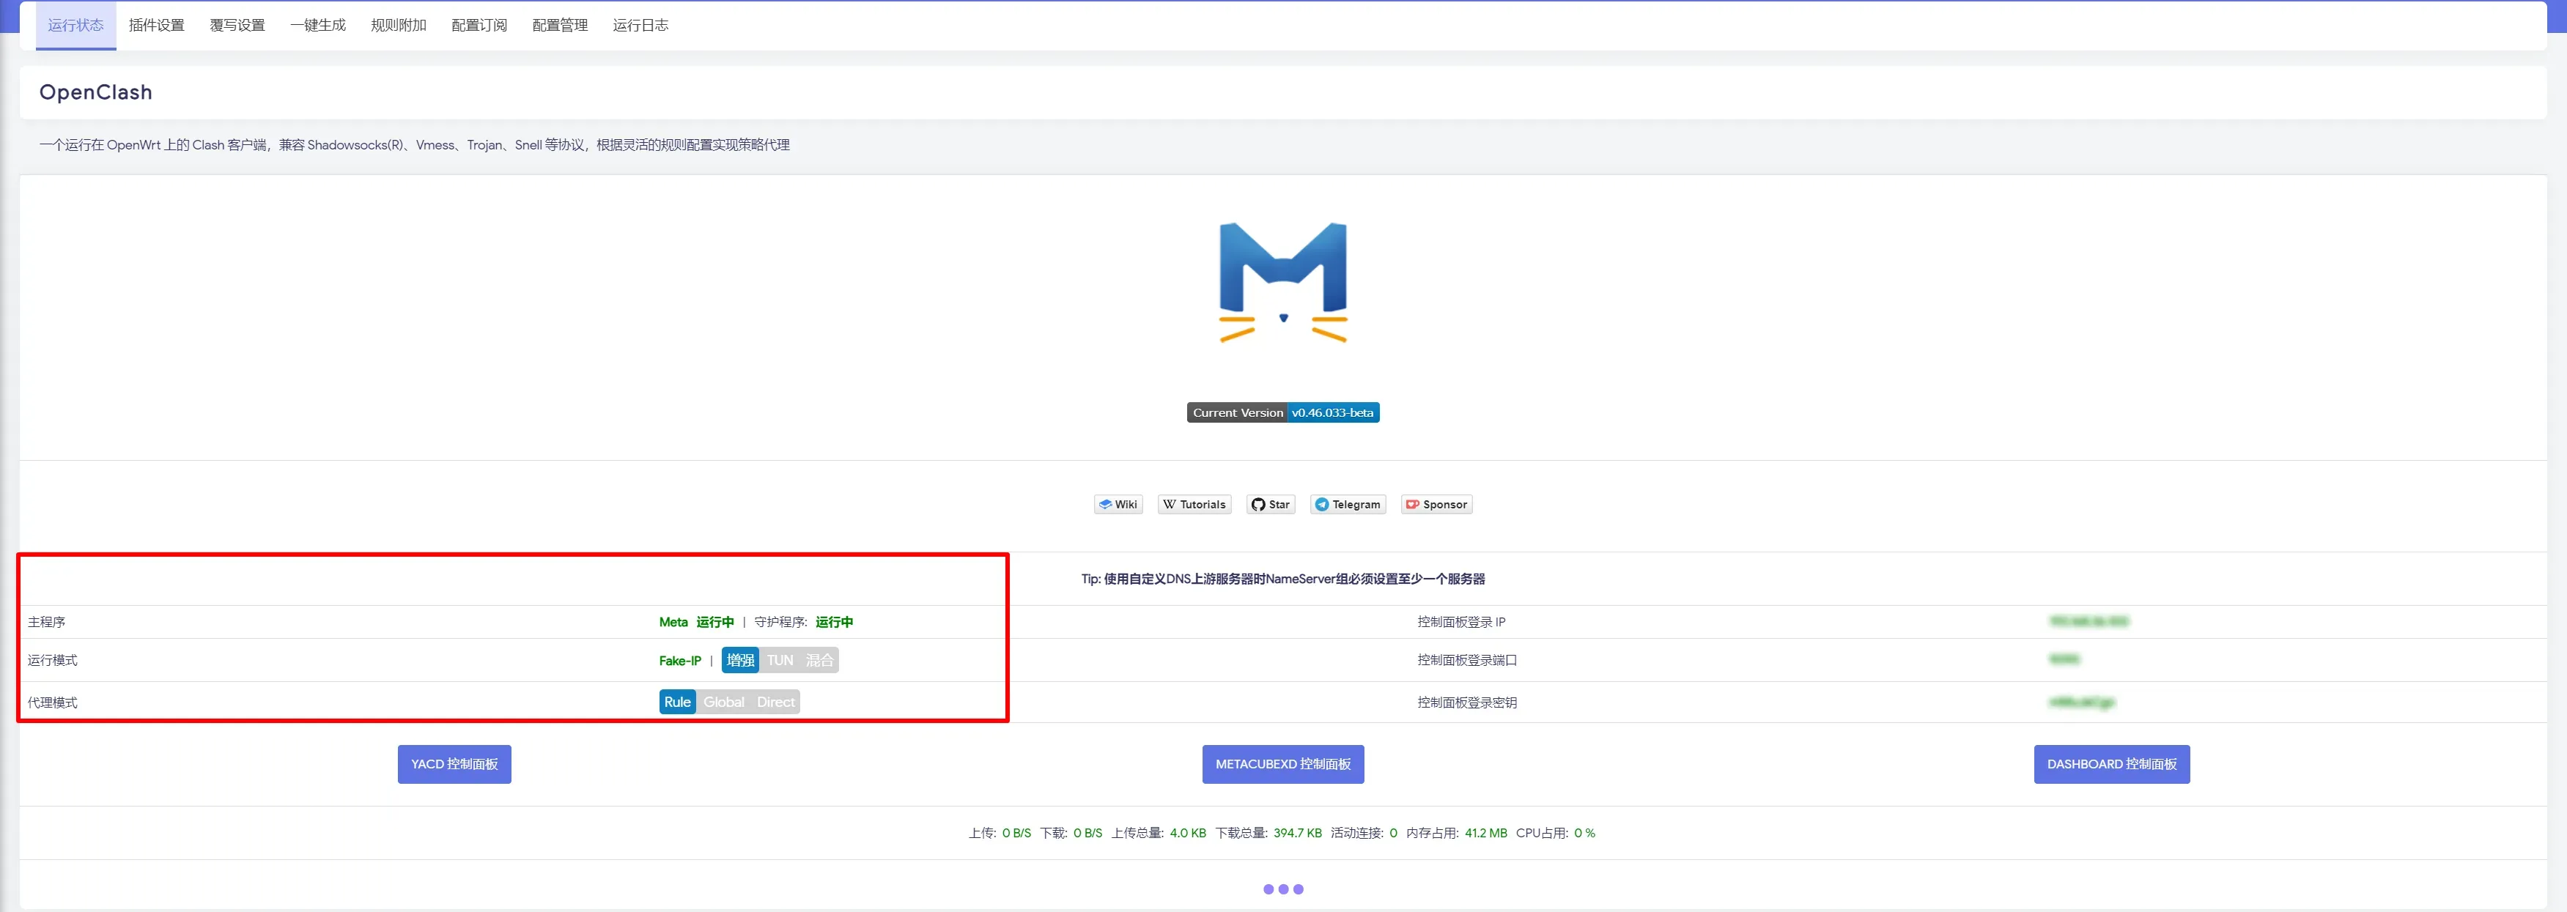Click the Sponsor badge

(x=1437, y=505)
